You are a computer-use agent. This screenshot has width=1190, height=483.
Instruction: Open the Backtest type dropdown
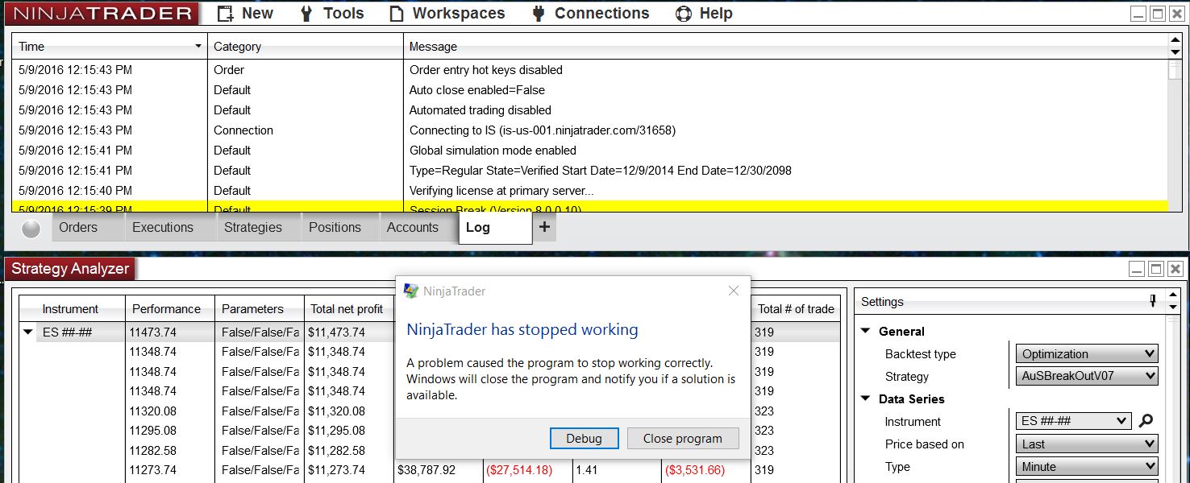tap(1086, 354)
